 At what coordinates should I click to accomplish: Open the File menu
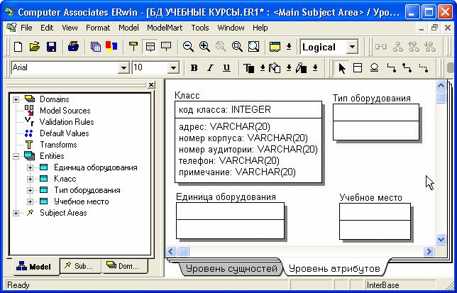[x=26, y=28]
